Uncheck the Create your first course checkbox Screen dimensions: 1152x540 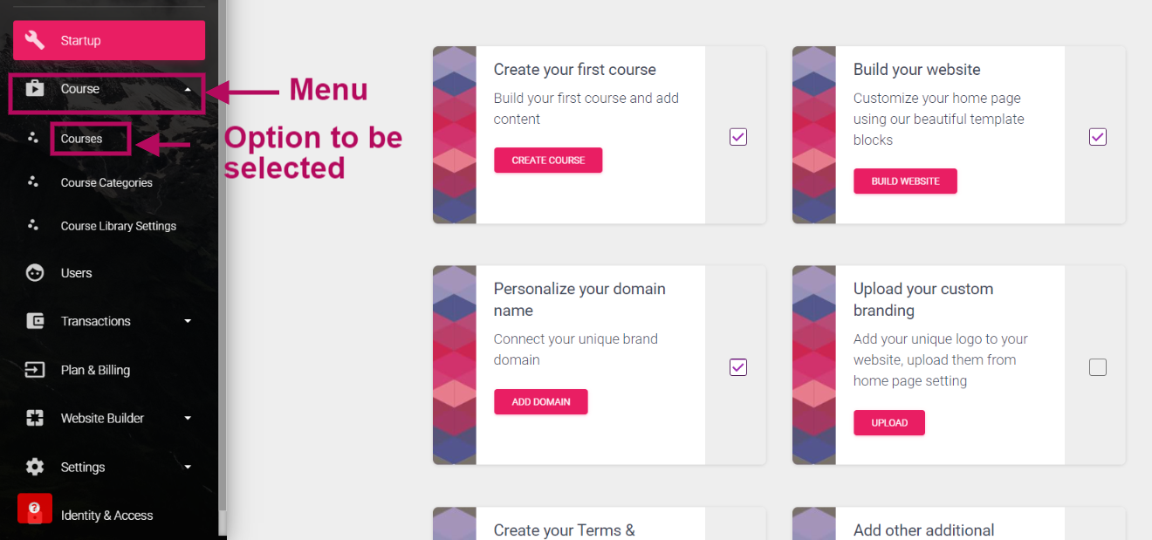tap(738, 137)
